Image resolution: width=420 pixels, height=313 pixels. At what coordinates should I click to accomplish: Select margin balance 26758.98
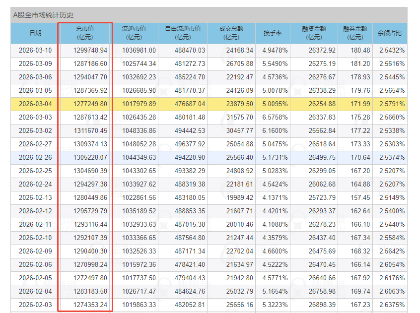tap(322, 291)
